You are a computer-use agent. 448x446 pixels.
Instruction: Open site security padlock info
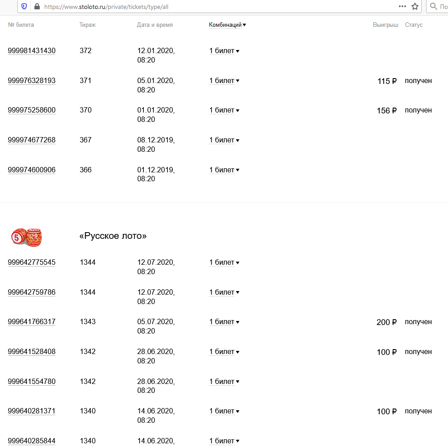(37, 6)
